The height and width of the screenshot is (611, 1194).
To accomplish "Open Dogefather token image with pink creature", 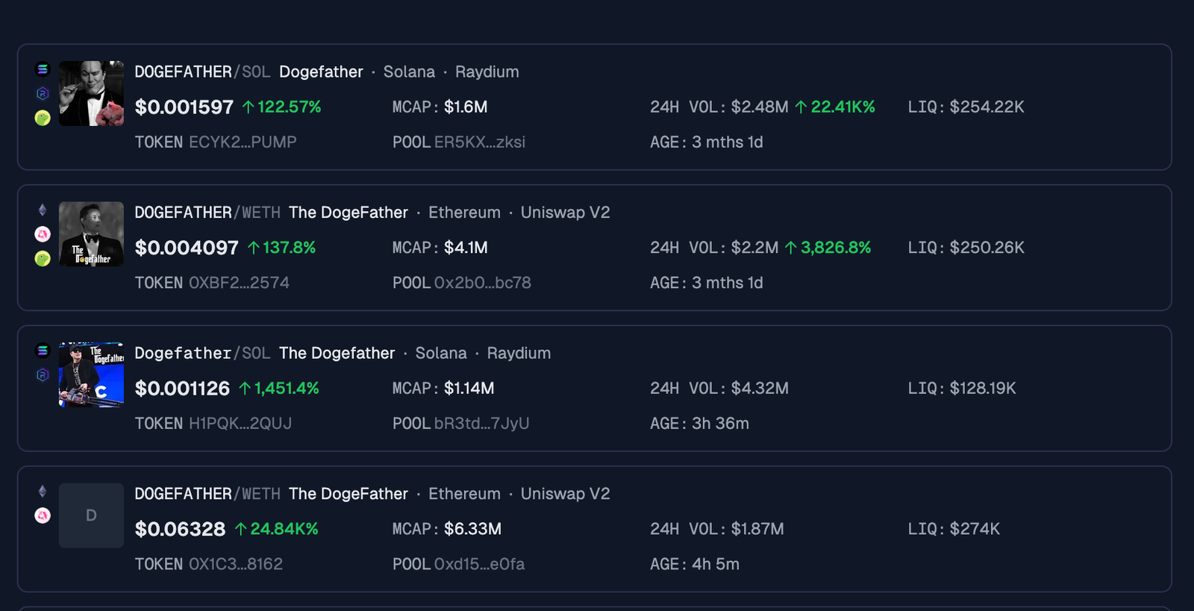I will [x=91, y=93].
